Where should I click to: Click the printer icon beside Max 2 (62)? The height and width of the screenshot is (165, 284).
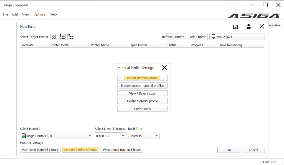pos(213,37)
